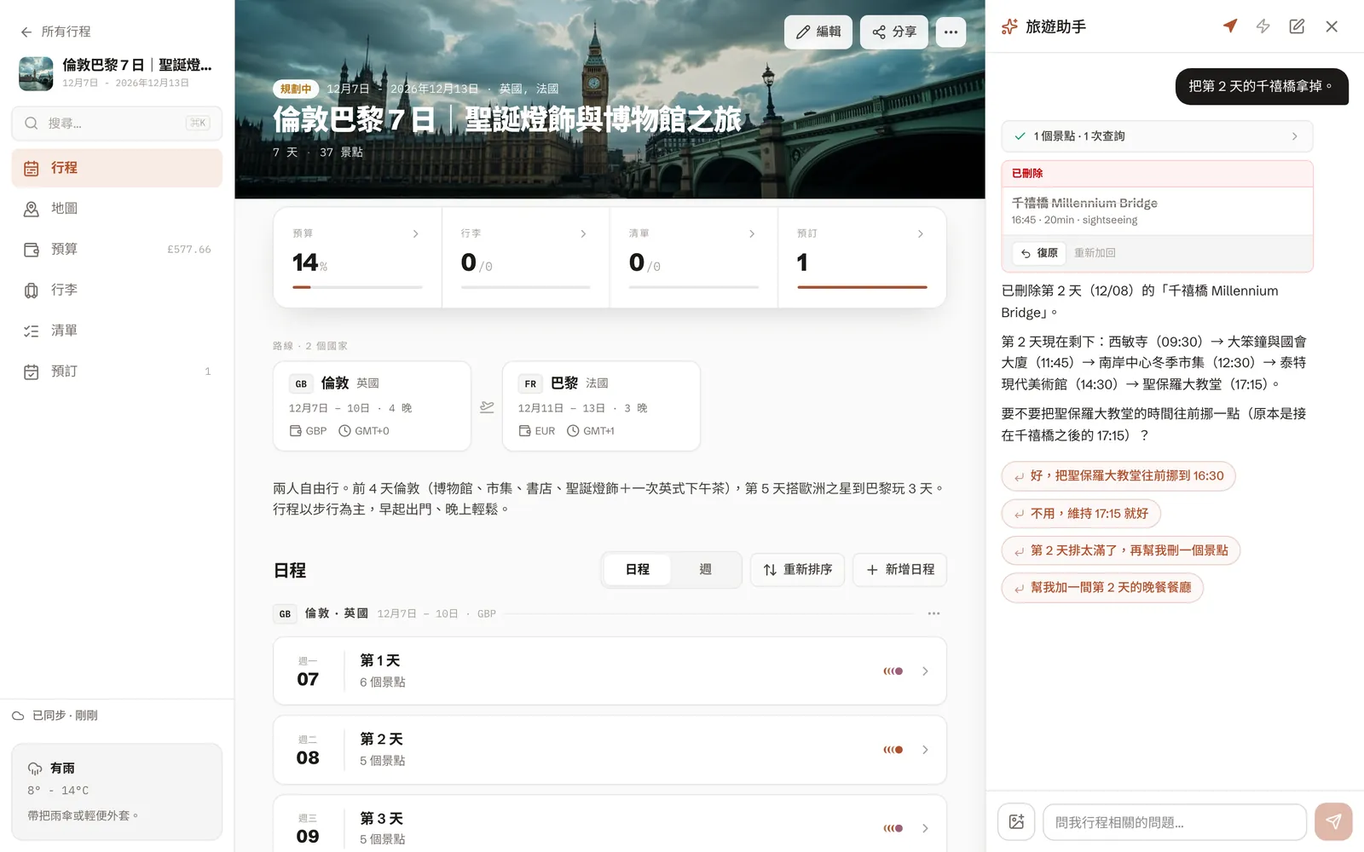
Task: Open the 預算 summary card chevron
Action: click(415, 233)
